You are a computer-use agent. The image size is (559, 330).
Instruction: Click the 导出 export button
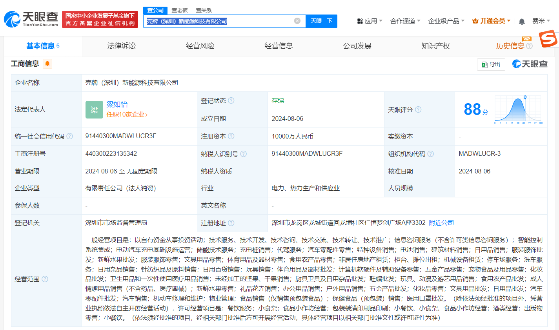(x=491, y=64)
